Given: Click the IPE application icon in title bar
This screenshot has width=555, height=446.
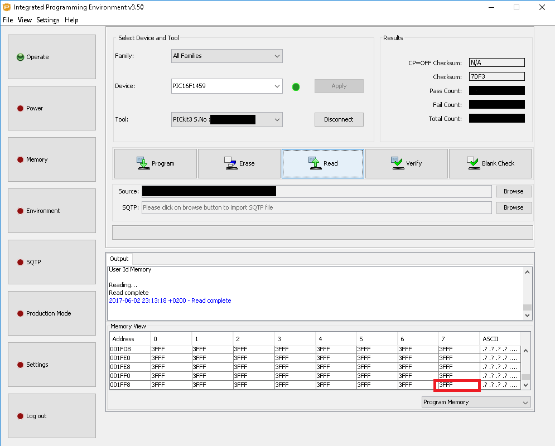Looking at the screenshot, I should 6,7.
